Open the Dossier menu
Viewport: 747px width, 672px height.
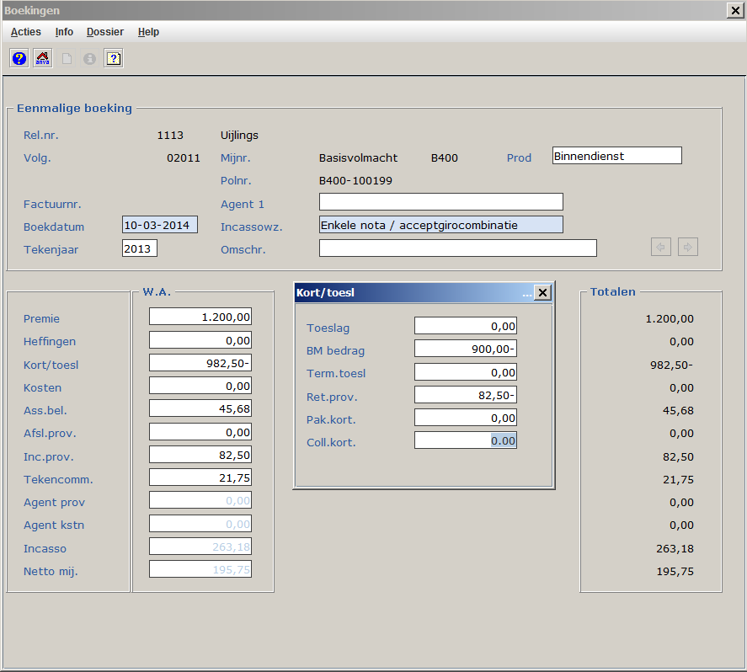point(104,32)
